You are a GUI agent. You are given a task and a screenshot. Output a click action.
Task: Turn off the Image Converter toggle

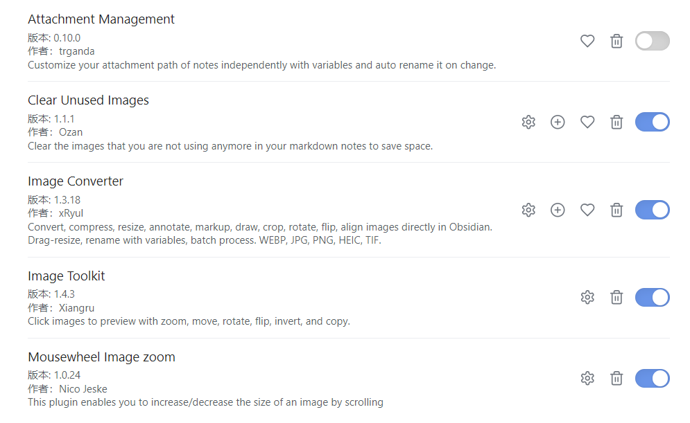click(652, 210)
